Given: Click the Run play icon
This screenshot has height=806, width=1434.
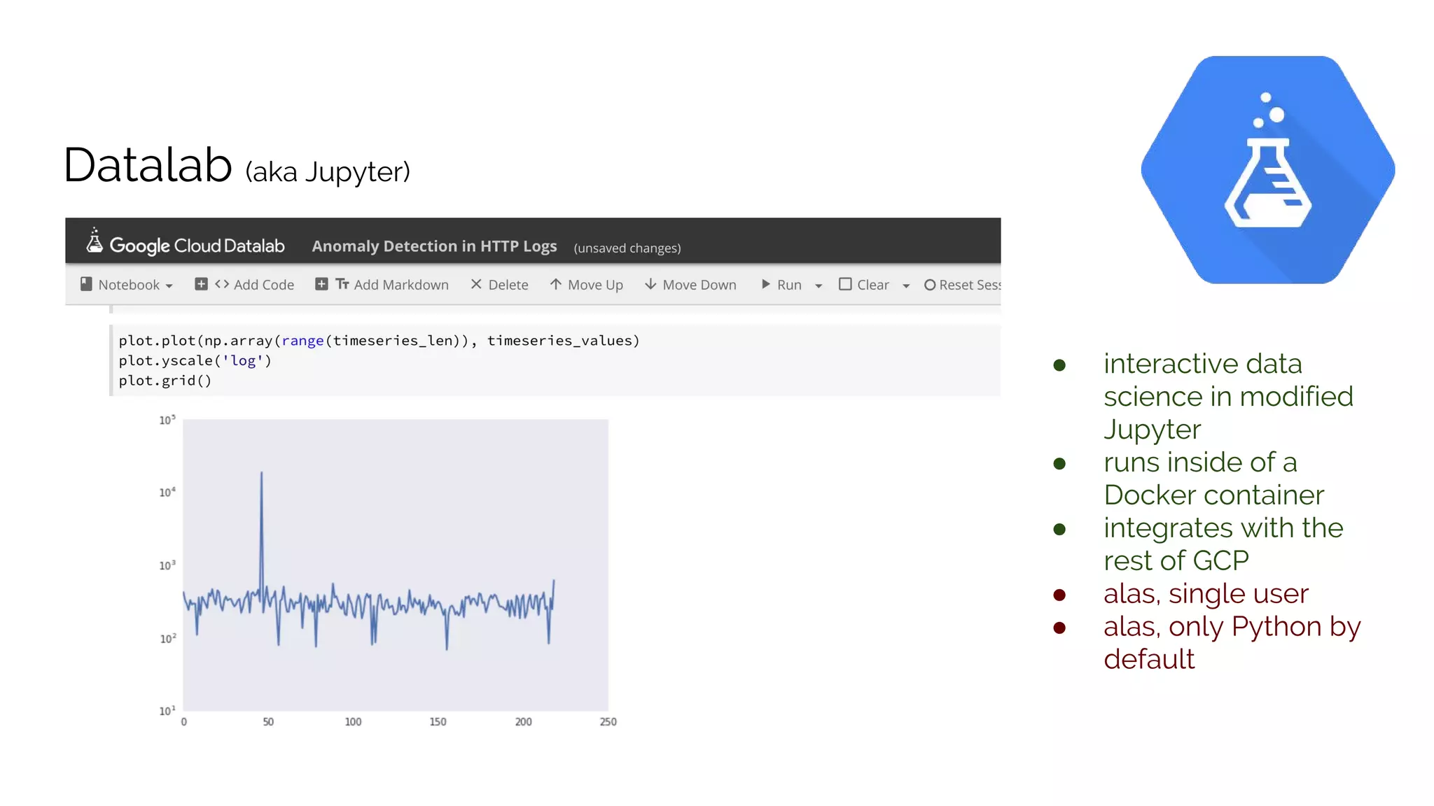Looking at the screenshot, I should click(x=766, y=284).
